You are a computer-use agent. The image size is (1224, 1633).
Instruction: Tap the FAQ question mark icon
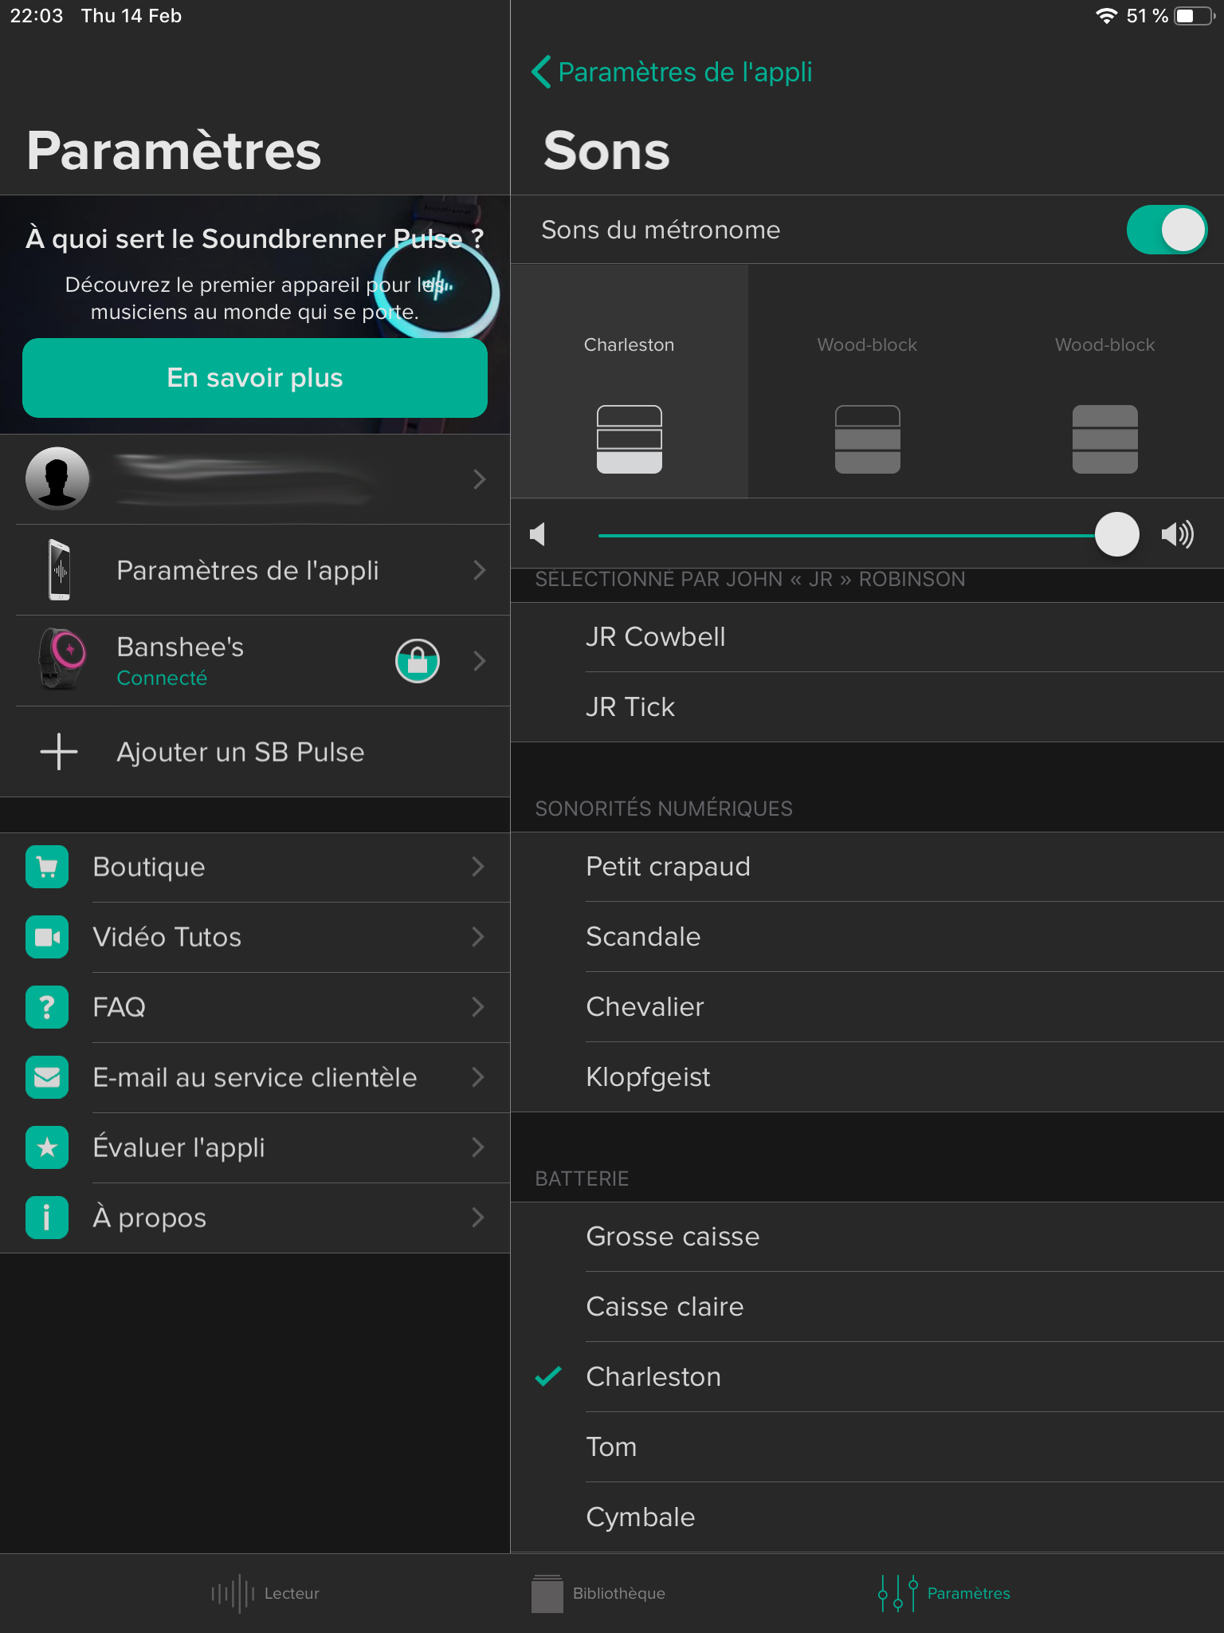[47, 1007]
